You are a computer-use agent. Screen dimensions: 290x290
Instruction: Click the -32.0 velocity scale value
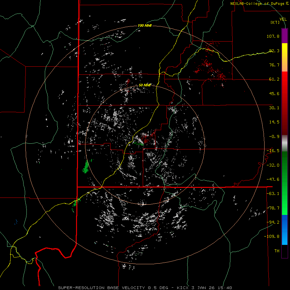pos(273,165)
